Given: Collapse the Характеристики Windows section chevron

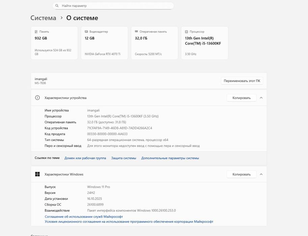Looking at the screenshot, I should point(261,174).
